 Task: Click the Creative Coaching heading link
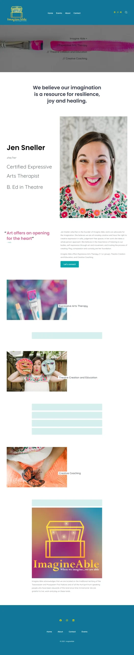point(70,473)
